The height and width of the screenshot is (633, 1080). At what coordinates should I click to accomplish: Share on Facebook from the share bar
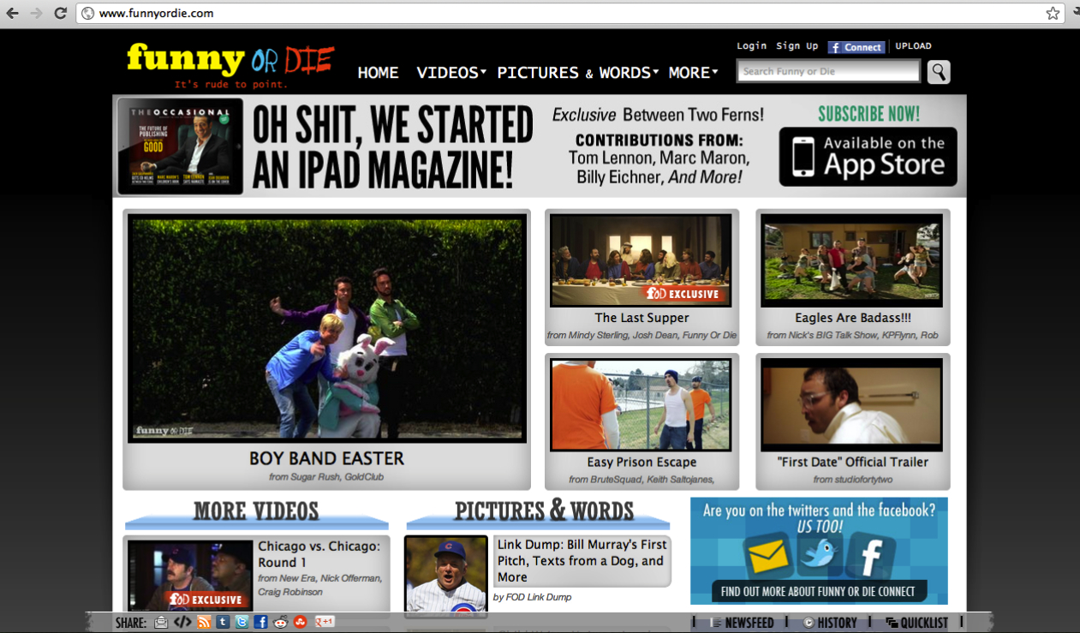[261, 623]
